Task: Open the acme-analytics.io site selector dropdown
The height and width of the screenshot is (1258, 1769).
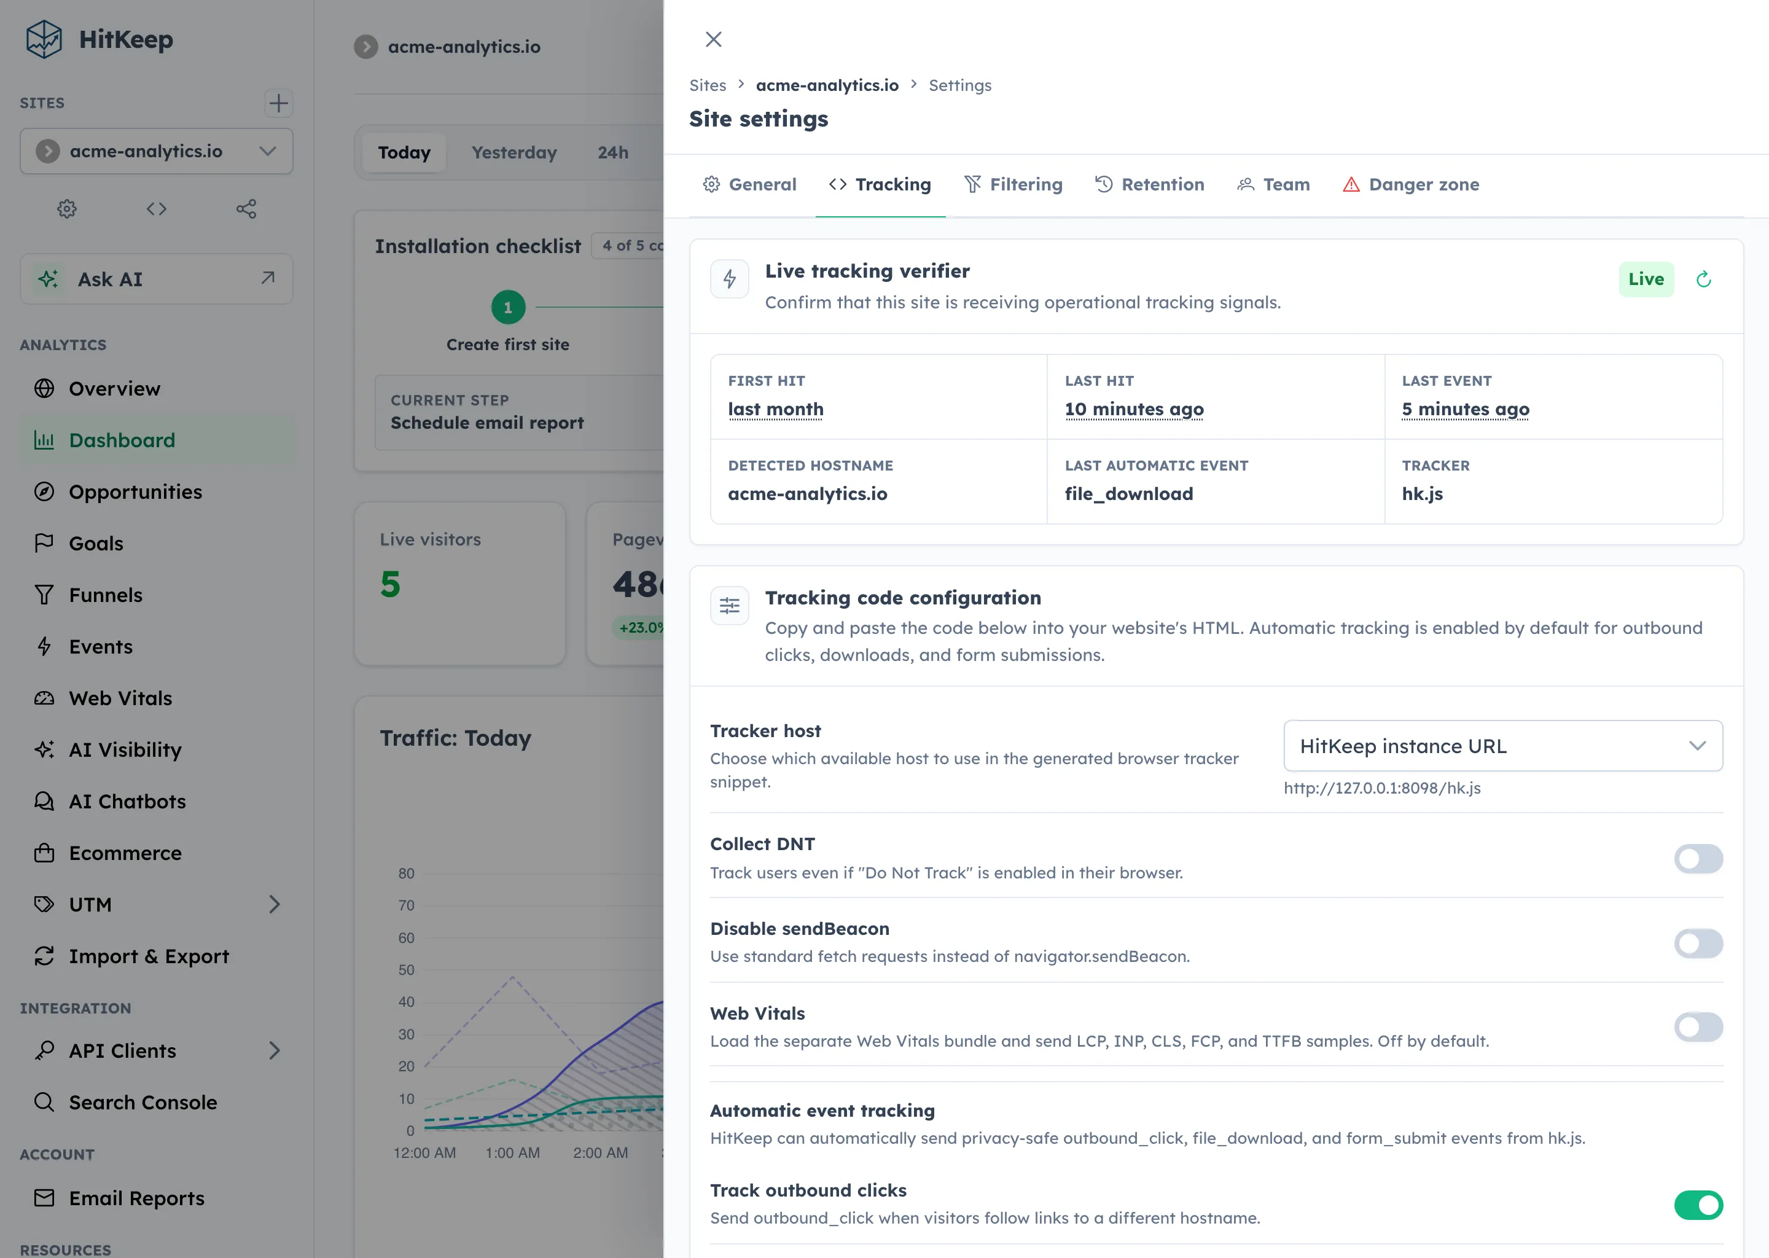Action: point(157,151)
